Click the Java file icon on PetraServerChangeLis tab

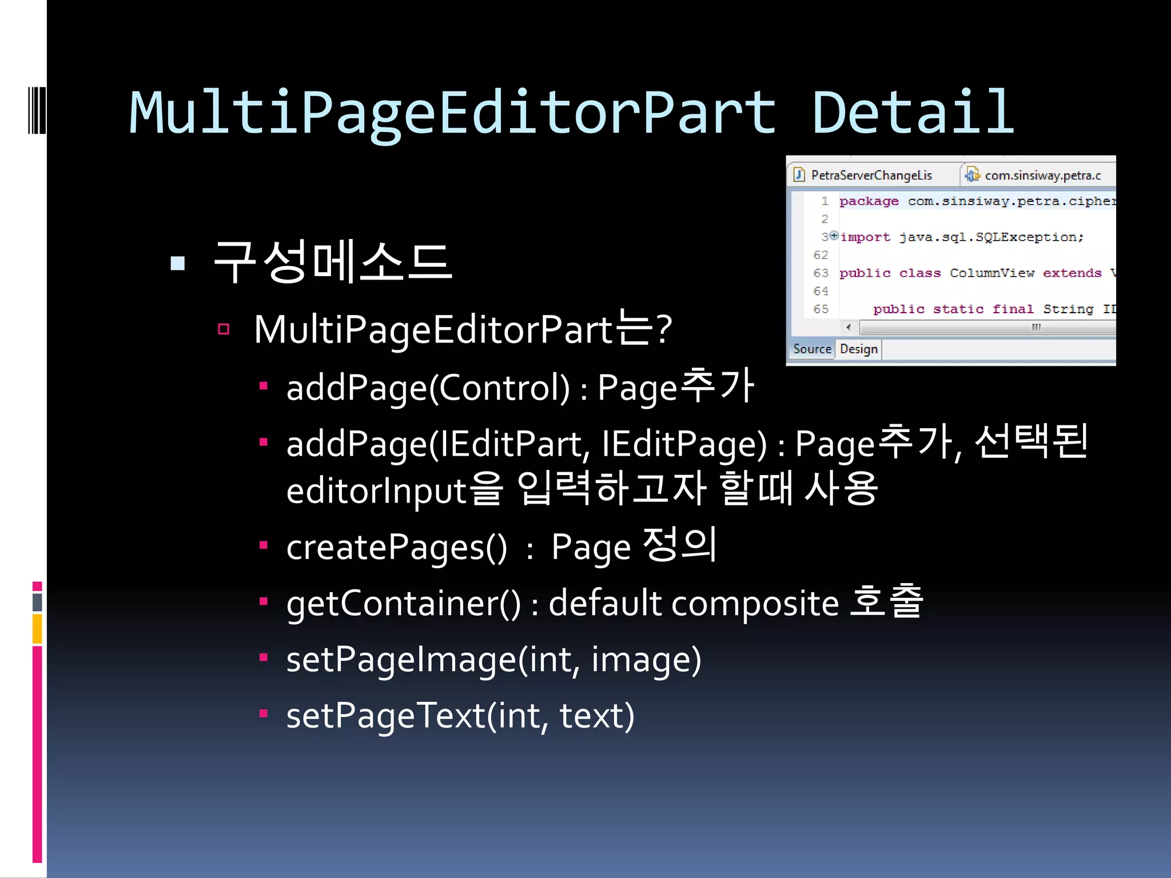pyautogui.click(x=799, y=175)
